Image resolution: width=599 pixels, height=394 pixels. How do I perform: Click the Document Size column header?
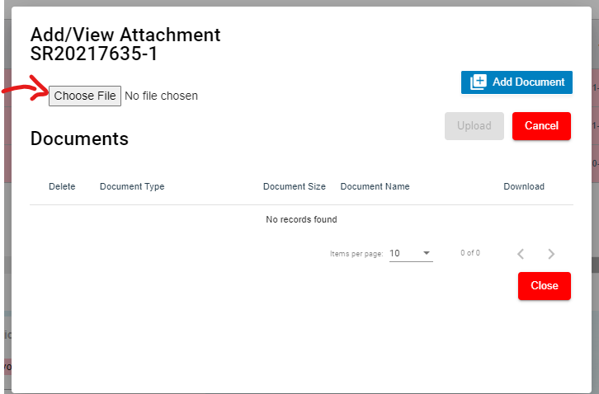(294, 186)
